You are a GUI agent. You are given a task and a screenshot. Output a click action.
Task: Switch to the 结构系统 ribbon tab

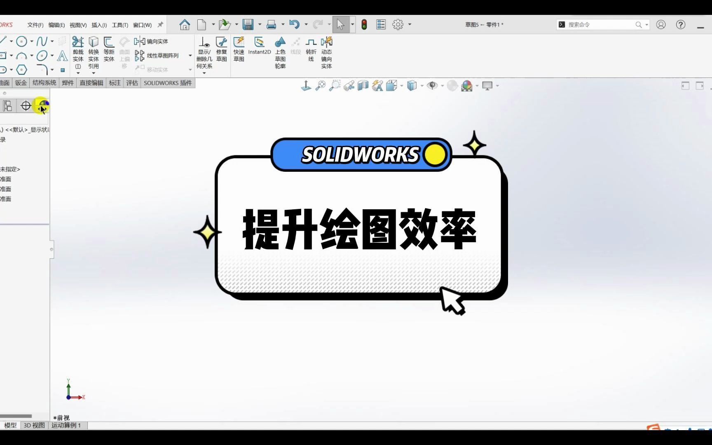pos(44,83)
